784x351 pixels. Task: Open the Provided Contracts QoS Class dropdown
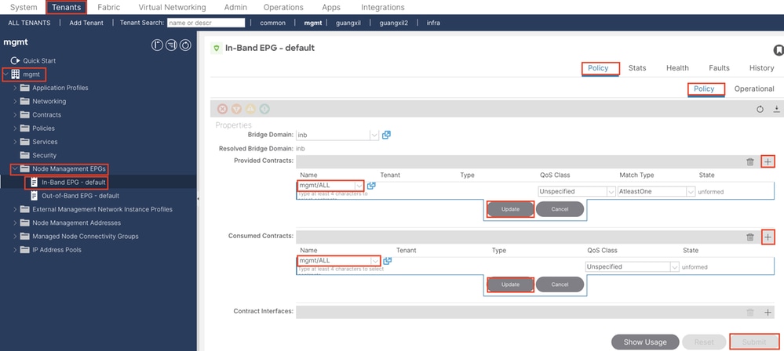tap(611, 191)
